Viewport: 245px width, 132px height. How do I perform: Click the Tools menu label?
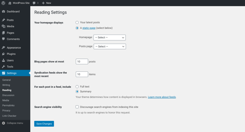(10, 67)
